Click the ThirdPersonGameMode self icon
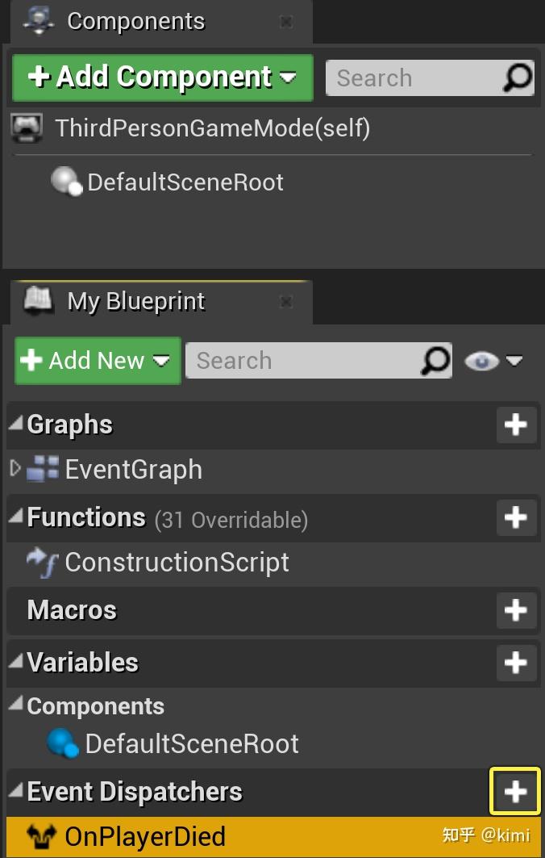 (x=27, y=128)
